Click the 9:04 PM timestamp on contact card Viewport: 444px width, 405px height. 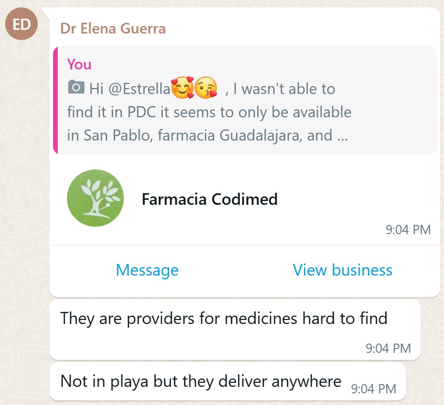pyautogui.click(x=408, y=229)
